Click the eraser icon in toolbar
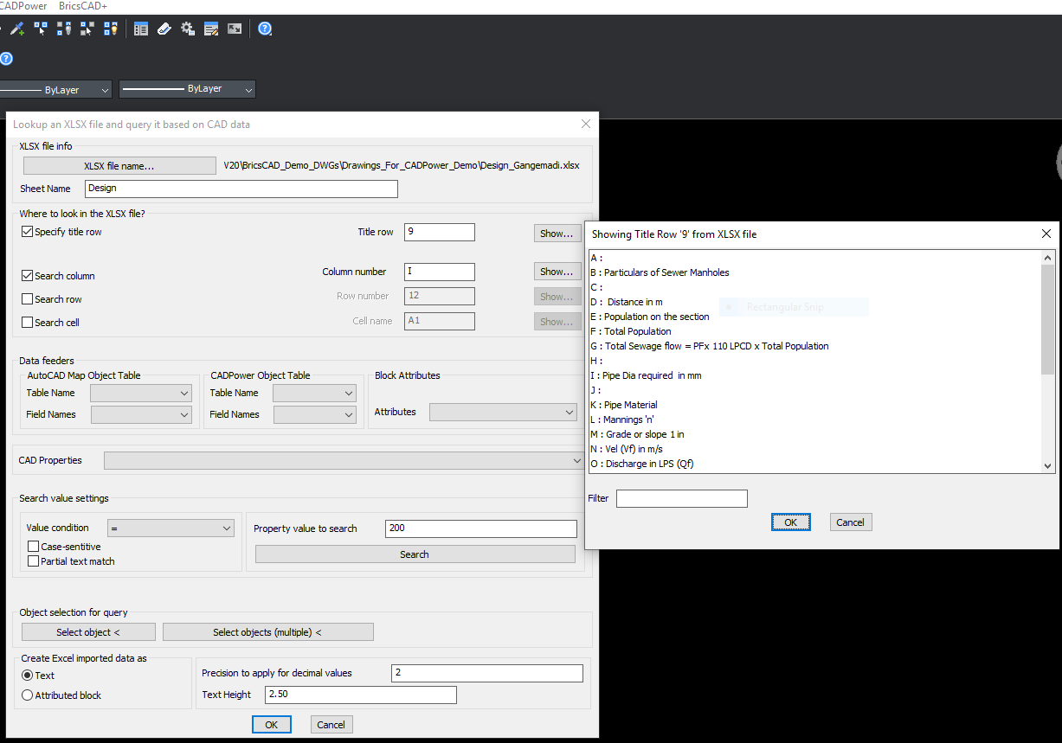This screenshot has height=743, width=1062. tap(164, 29)
